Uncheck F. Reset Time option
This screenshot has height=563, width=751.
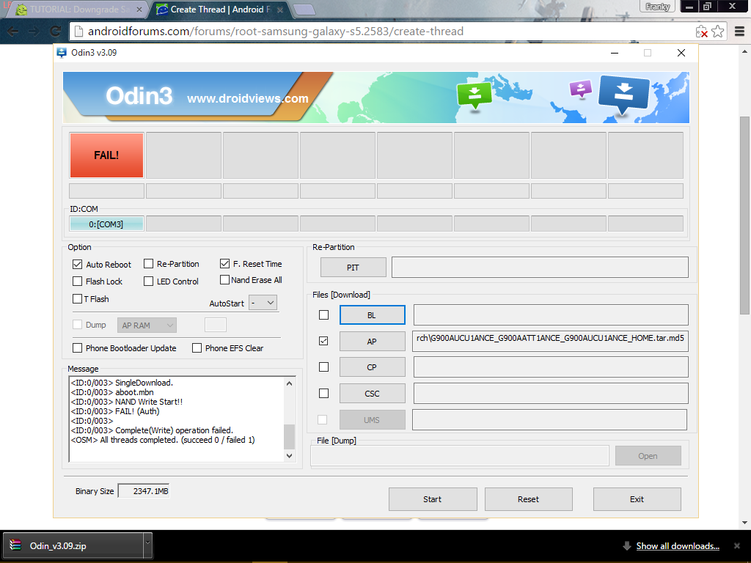(224, 263)
